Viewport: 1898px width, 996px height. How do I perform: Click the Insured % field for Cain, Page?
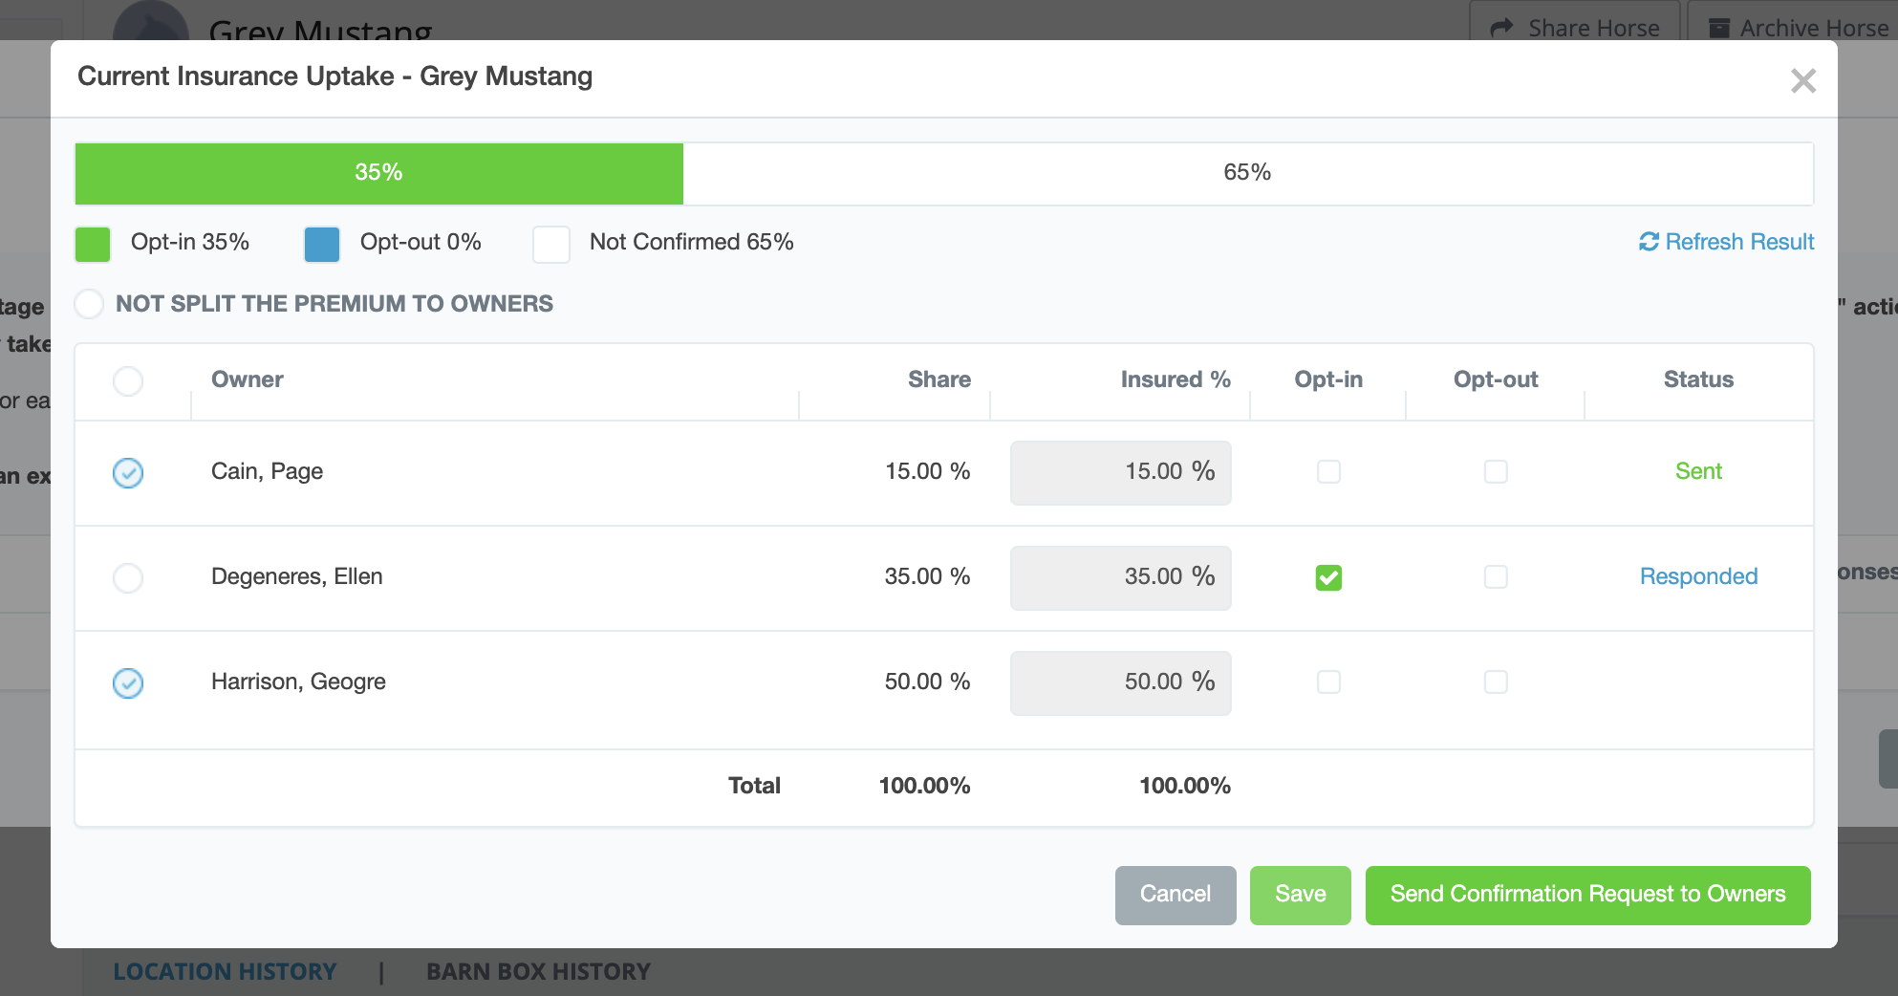[1120, 472]
